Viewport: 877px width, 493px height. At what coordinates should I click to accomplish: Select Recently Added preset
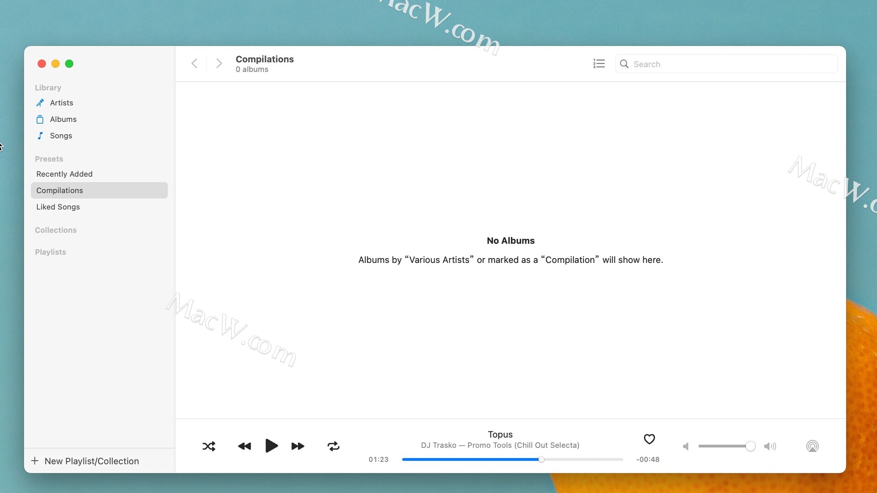[99, 174]
